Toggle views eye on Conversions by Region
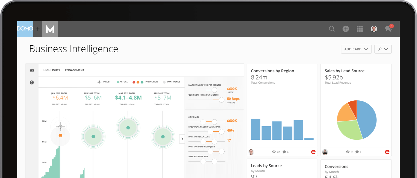This screenshot has height=178, width=417. [x=274, y=152]
